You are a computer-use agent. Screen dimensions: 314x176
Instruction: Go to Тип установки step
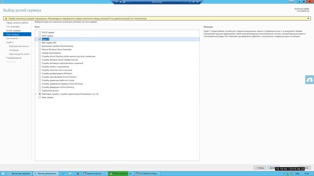(x=13, y=26)
